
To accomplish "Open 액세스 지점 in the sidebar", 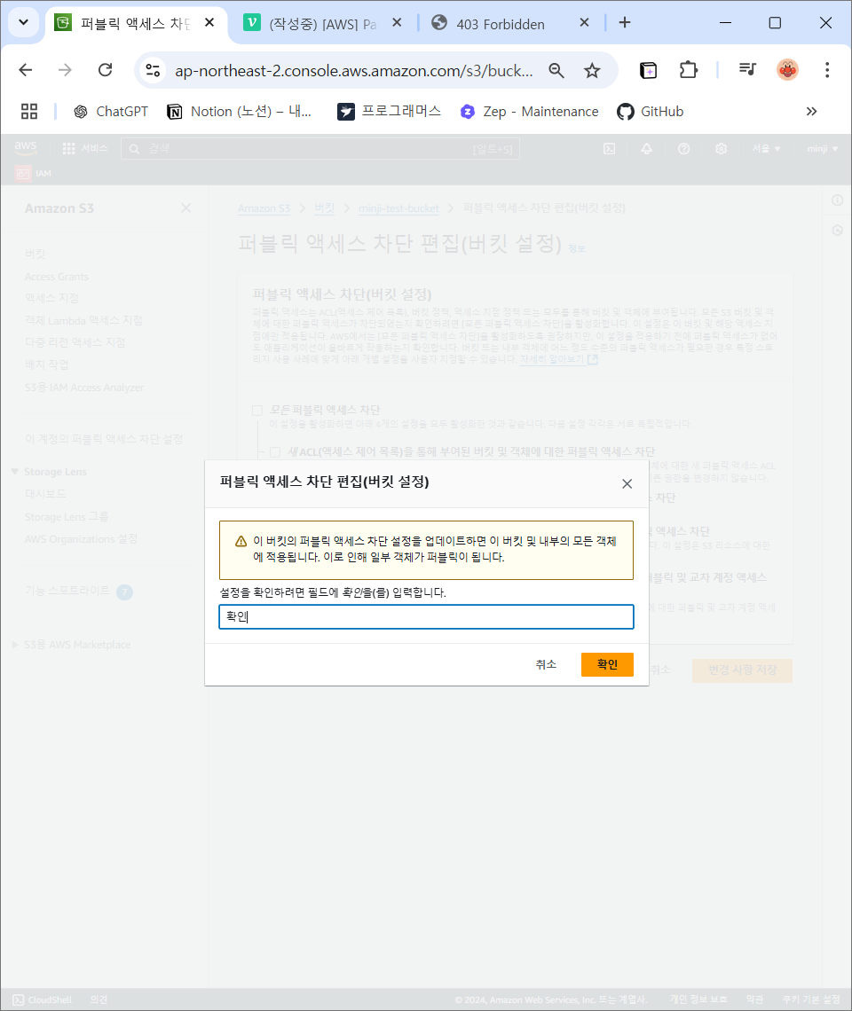I will 51,298.
